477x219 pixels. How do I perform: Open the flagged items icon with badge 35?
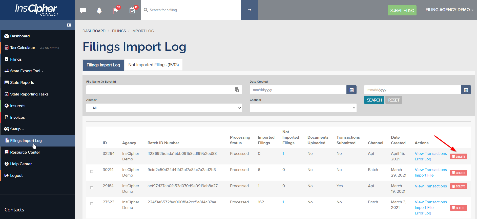pyautogui.click(x=115, y=10)
